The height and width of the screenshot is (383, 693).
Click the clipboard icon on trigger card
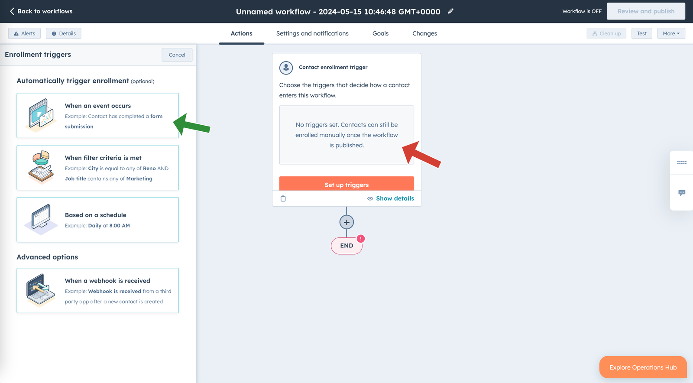(x=283, y=198)
